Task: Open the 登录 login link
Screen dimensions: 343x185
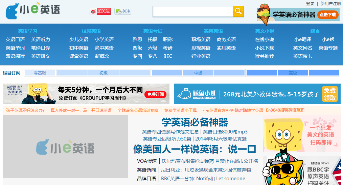Action: [310, 3]
